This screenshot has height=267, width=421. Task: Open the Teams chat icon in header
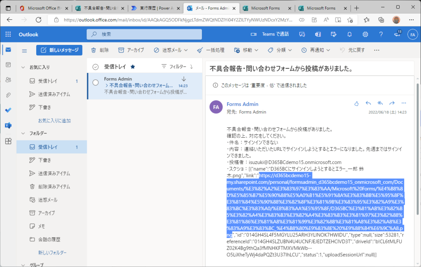click(x=302, y=35)
